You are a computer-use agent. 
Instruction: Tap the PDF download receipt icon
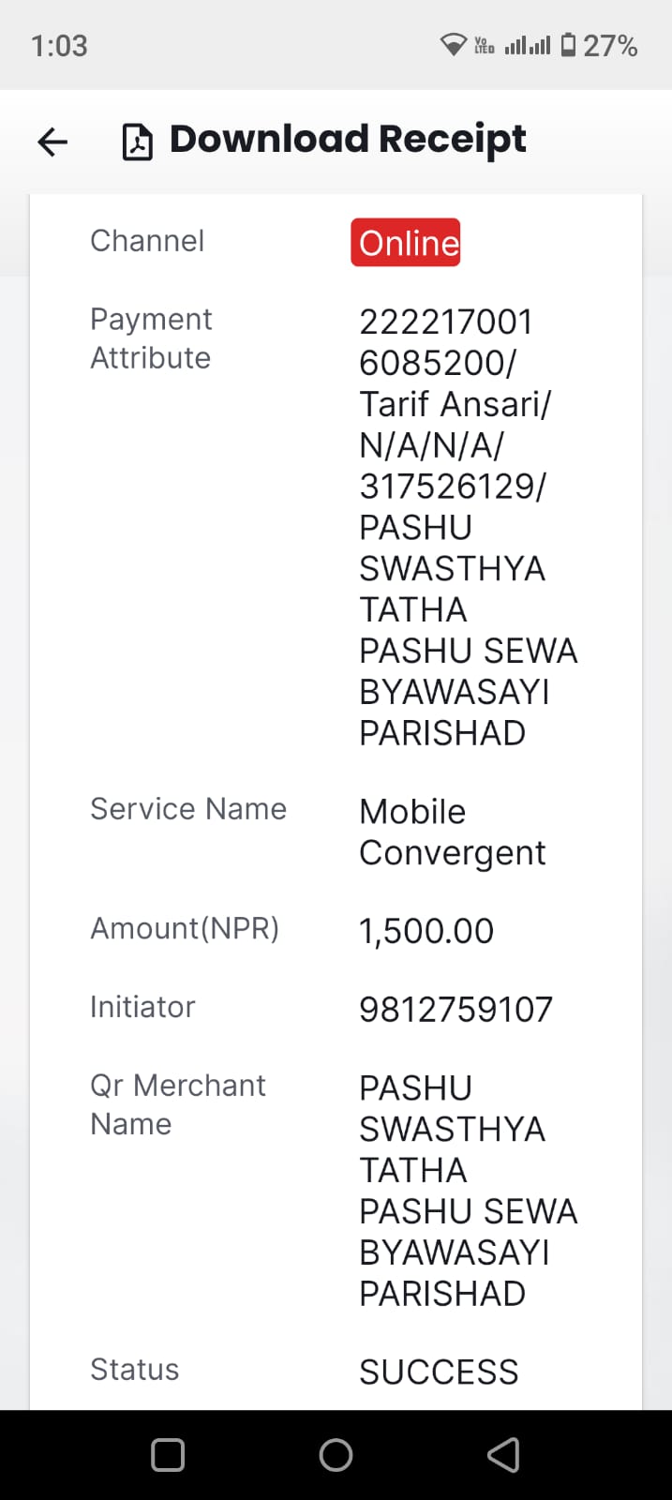[138, 142]
